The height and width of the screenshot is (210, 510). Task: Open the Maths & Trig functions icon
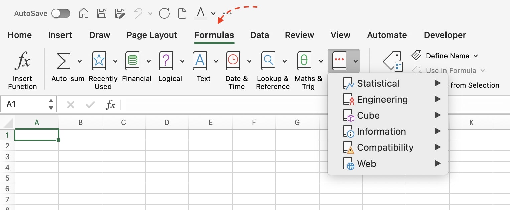[304, 61]
